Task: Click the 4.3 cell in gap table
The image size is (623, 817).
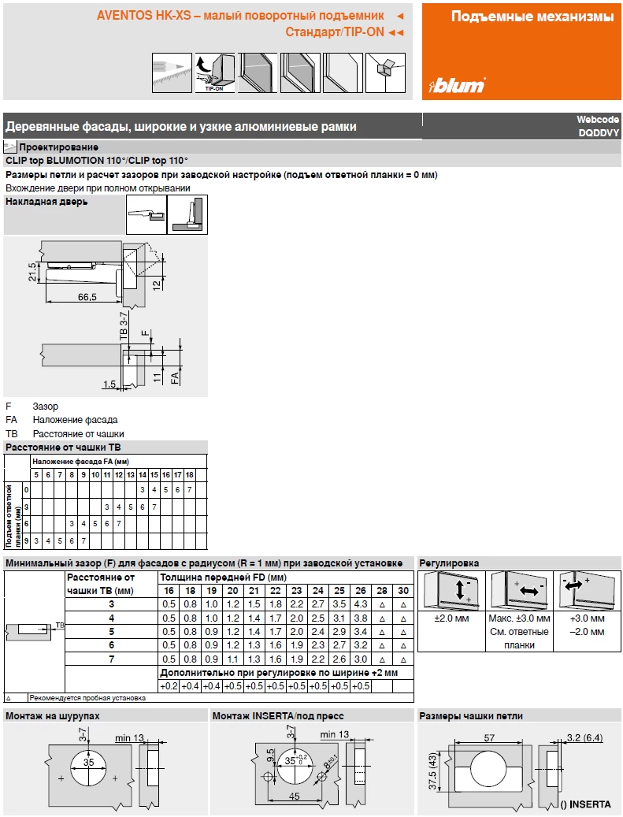Action: (x=361, y=604)
